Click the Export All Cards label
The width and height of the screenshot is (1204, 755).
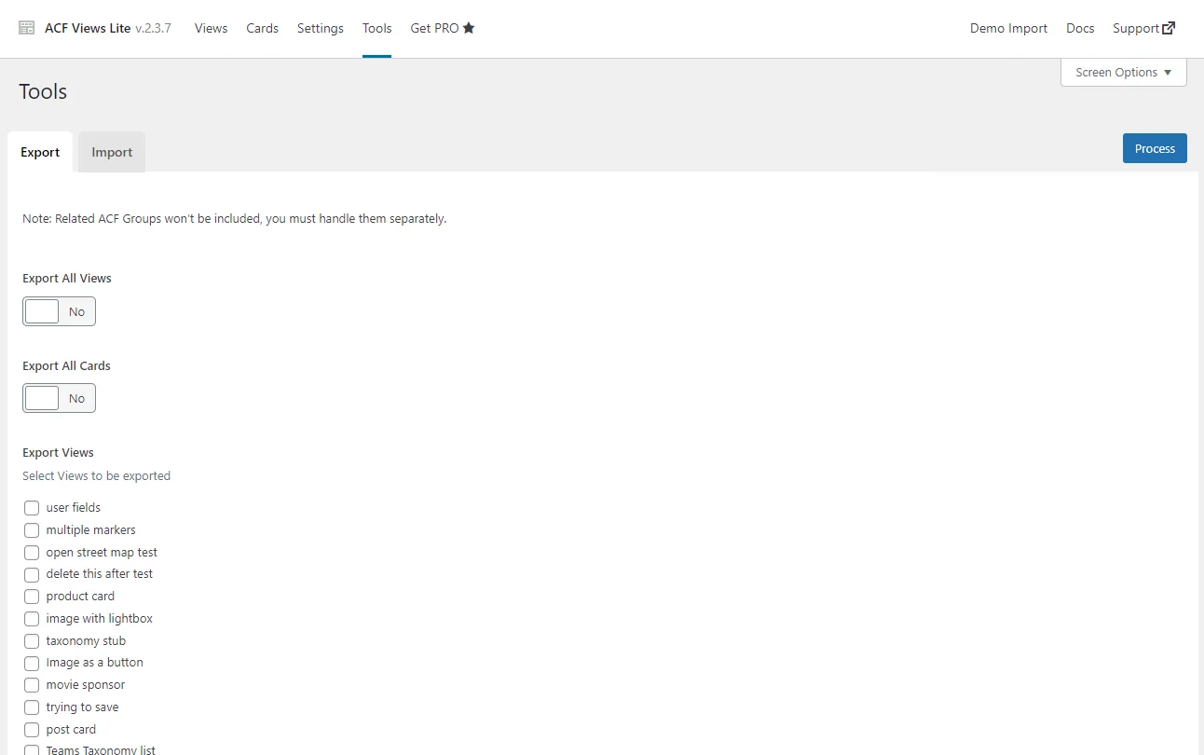tap(66, 365)
